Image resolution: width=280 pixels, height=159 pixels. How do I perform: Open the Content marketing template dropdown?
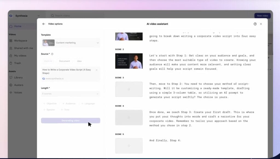tap(70, 43)
